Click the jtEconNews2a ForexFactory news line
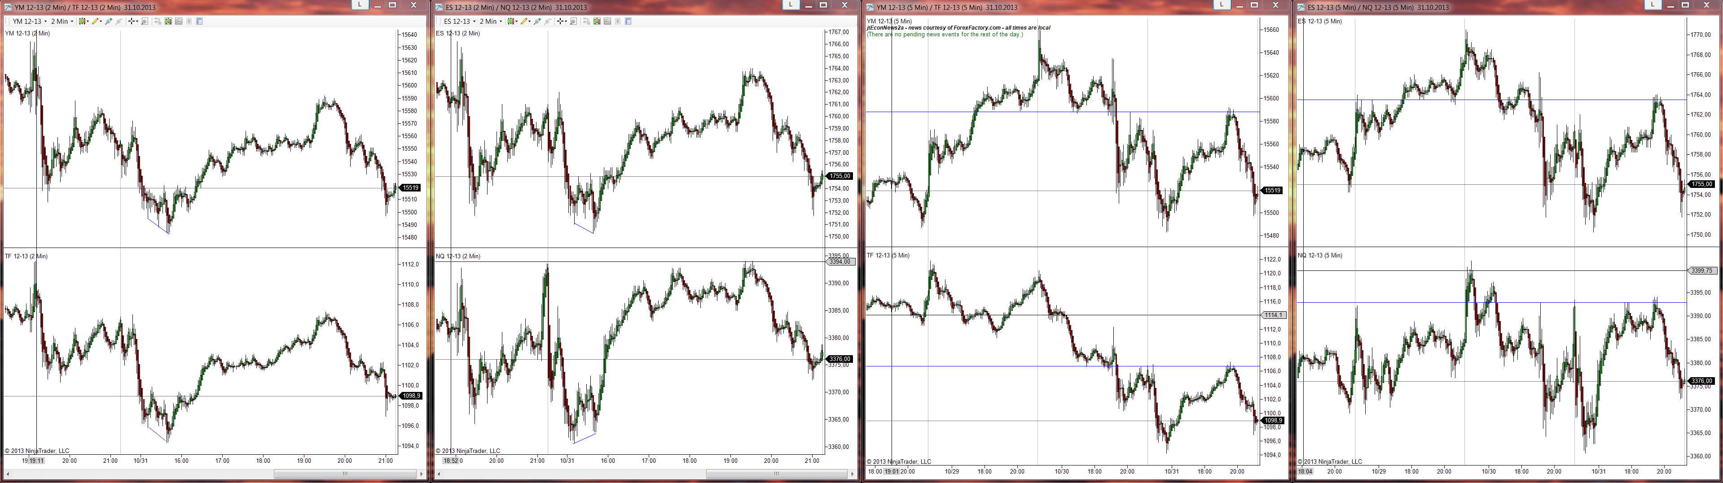The width and height of the screenshot is (1723, 483). click(x=958, y=28)
